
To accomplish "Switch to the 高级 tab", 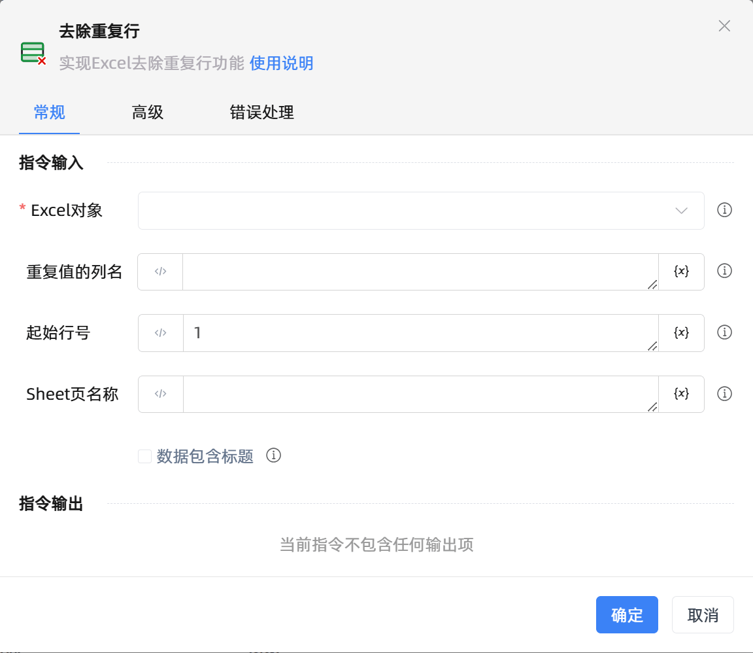I will (147, 113).
